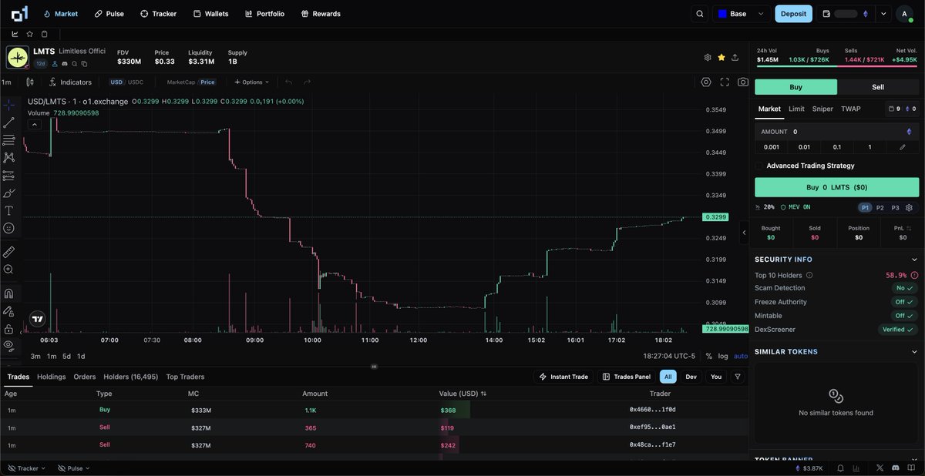Open chart settings via the gear icon

(x=706, y=82)
